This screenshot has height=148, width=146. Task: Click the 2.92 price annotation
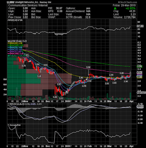pos(90,81)
